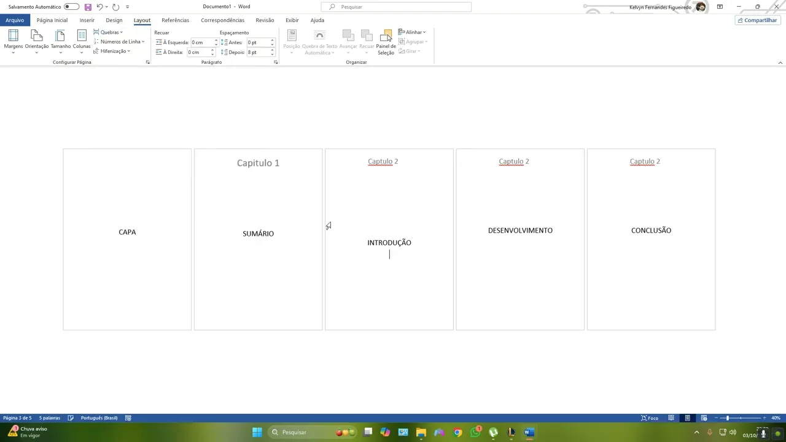786x442 pixels.
Task: Open the Orientação page orientation menu
Action: [x=37, y=42]
